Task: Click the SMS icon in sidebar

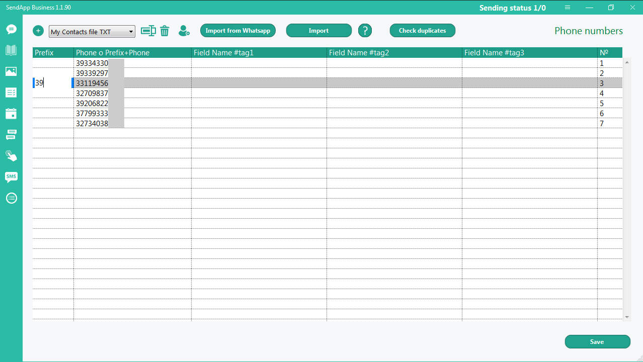Action: click(11, 176)
